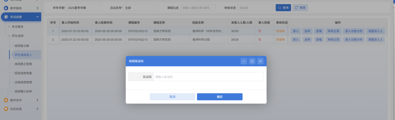Collapse the 考试成绩 menu chevron
395x120 pixels.
tap(37, 17)
